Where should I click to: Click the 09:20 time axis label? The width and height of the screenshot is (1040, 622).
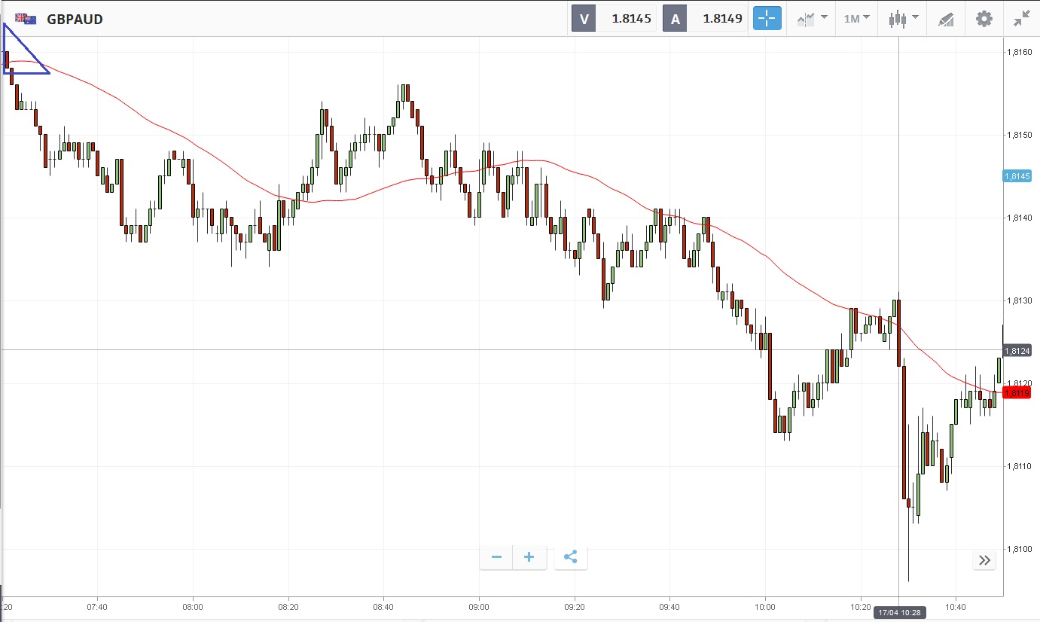click(575, 607)
